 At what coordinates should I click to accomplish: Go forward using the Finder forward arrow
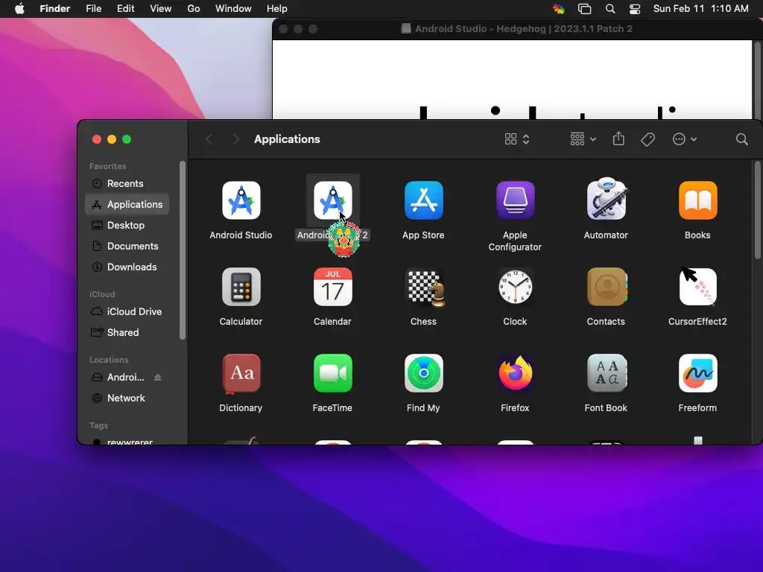click(236, 139)
